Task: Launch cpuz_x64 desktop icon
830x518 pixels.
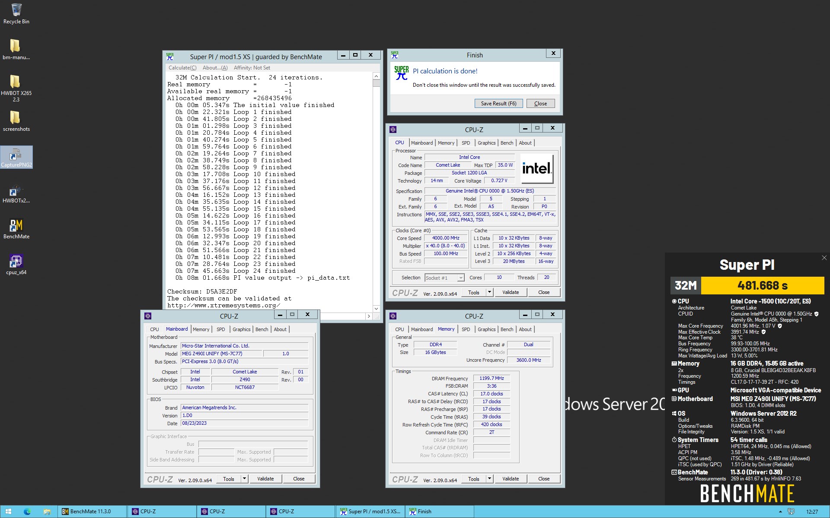Action: click(x=16, y=265)
